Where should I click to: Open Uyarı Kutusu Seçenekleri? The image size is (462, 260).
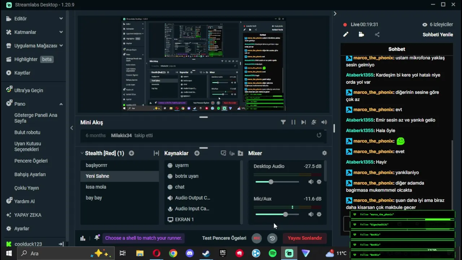[x=28, y=146]
